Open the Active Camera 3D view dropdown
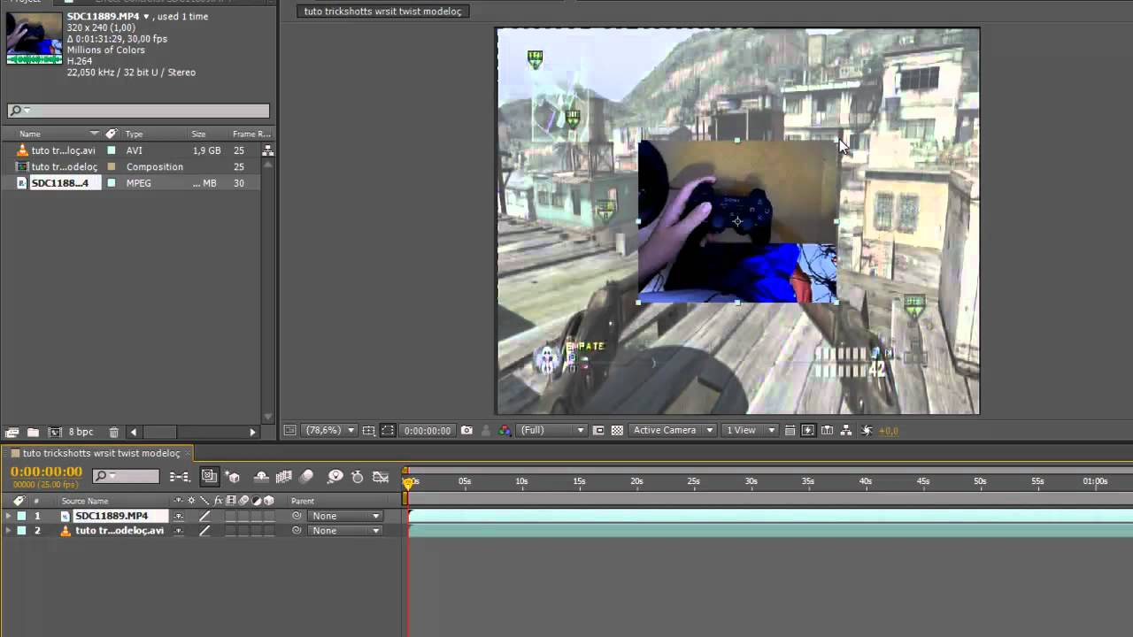 pos(673,430)
